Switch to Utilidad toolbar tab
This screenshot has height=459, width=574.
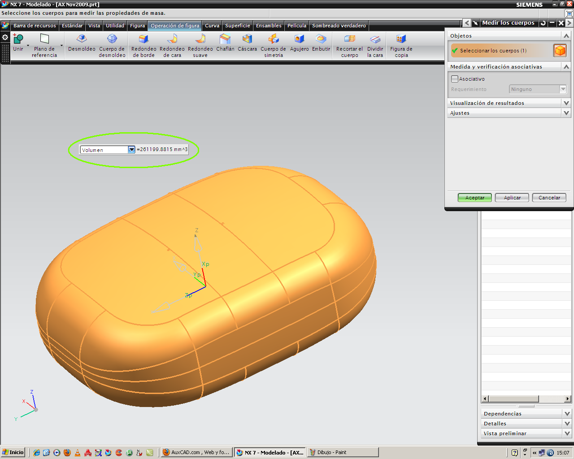pyautogui.click(x=115, y=26)
